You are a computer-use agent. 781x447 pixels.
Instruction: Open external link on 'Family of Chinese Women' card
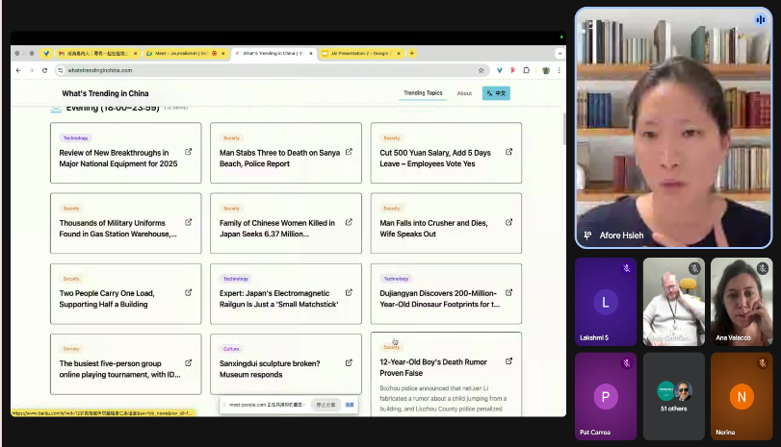pyautogui.click(x=349, y=222)
